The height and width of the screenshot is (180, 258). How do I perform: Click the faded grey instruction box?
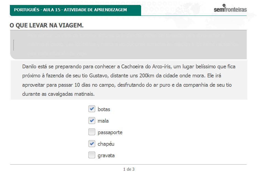(x=128, y=45)
